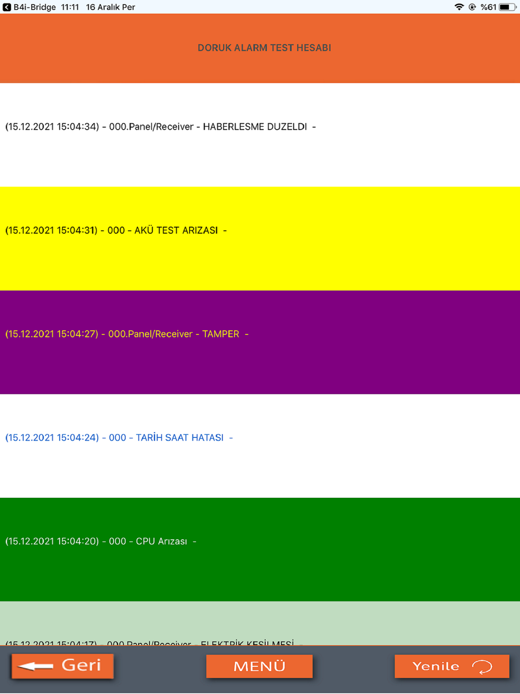Open the MENÜ button
The width and height of the screenshot is (520, 694).
tap(259, 666)
